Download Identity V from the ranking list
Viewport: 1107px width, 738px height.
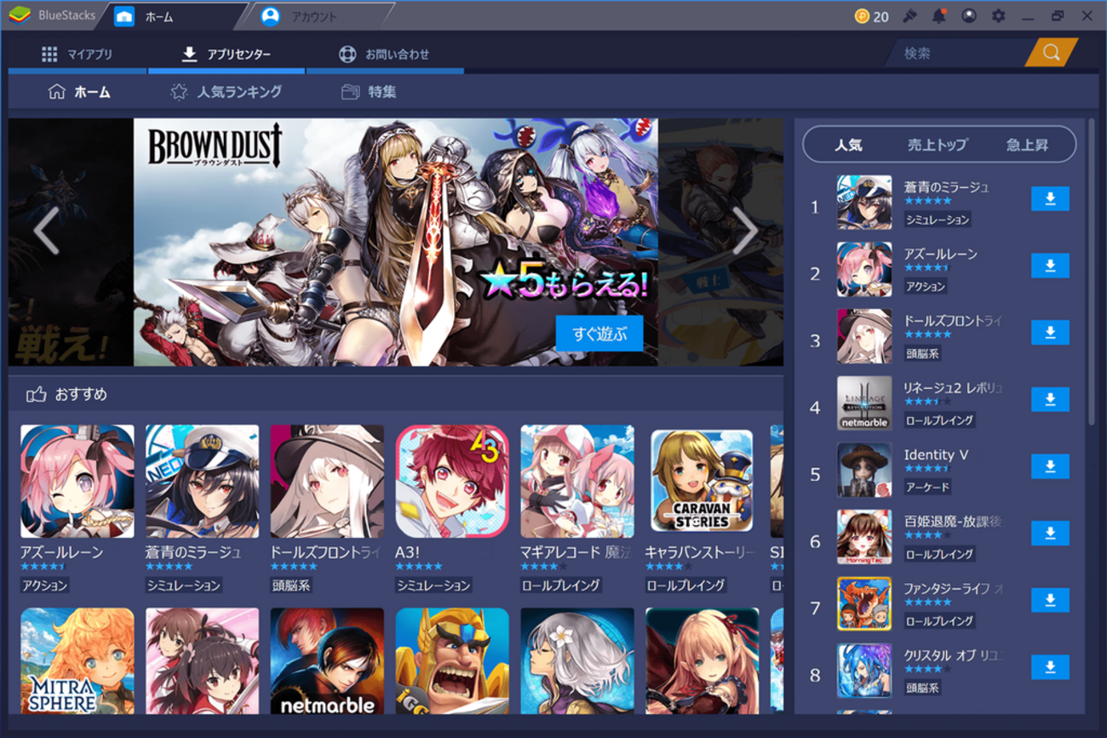1050,466
